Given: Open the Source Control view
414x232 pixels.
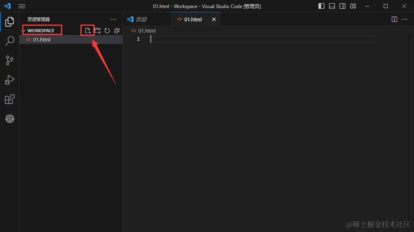Looking at the screenshot, I should 10,60.
